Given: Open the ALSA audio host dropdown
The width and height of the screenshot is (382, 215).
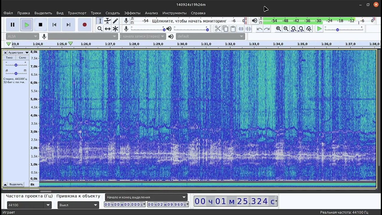Looking at the screenshot, I should click(22, 36).
